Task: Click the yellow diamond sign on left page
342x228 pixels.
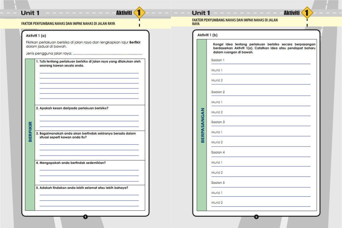Action: 139,13
